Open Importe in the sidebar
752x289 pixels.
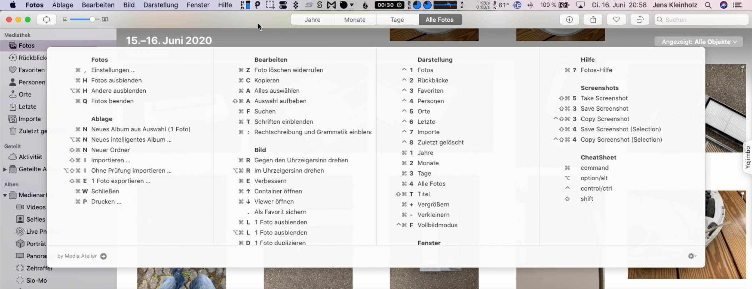pyautogui.click(x=25, y=119)
